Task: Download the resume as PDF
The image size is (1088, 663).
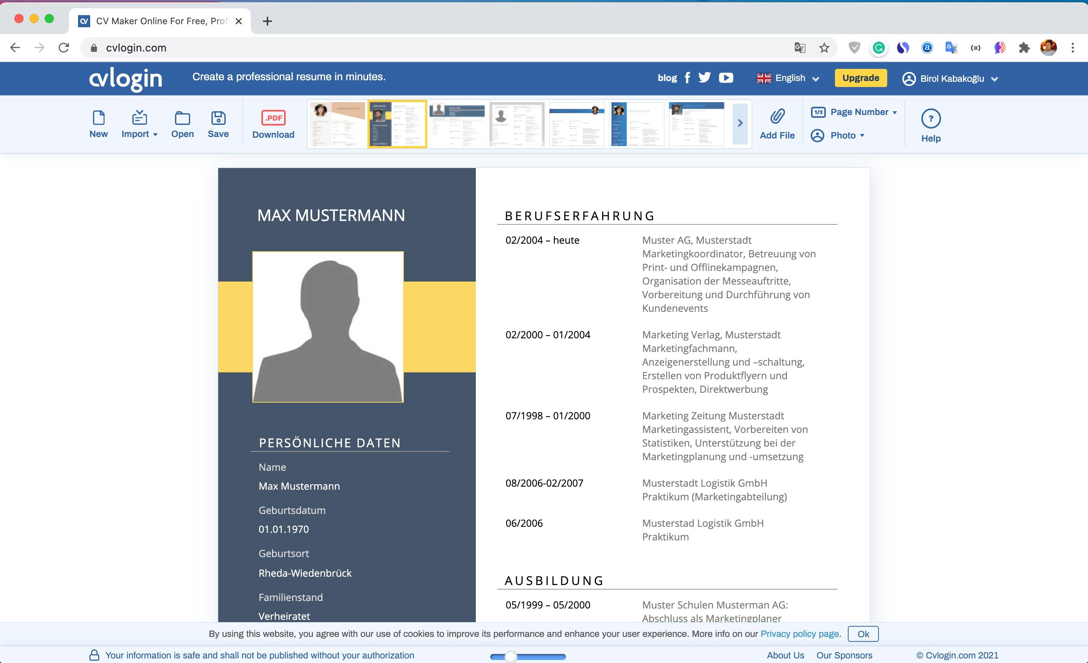Action: [x=273, y=123]
